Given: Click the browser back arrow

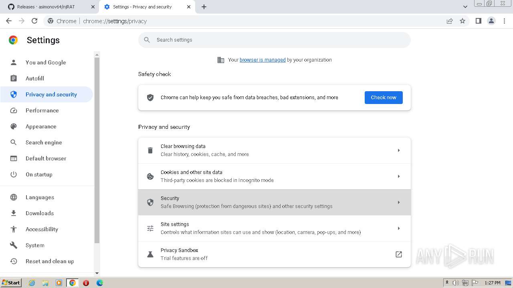Looking at the screenshot, I should point(9,21).
